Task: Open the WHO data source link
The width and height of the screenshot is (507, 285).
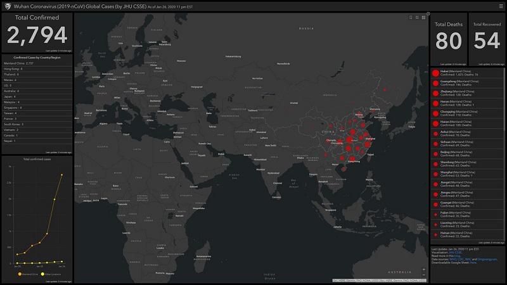Action: click(452, 260)
